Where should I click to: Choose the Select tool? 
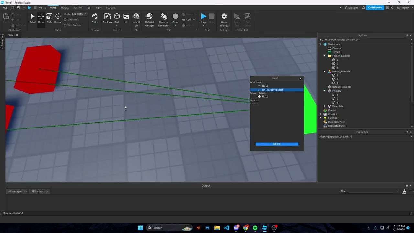pyautogui.click(x=33, y=18)
